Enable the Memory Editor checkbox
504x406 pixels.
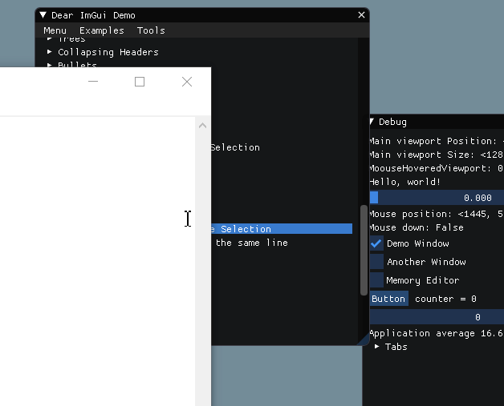[376, 280]
